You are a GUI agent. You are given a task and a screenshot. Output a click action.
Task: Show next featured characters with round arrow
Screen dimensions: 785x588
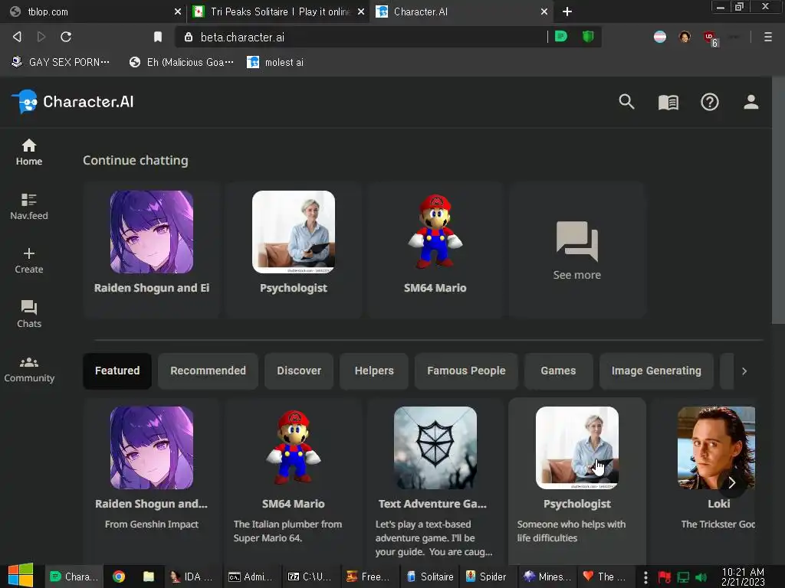coord(732,482)
